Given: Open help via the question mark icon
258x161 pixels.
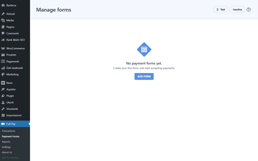Looking at the screenshot, I should coord(249,9).
